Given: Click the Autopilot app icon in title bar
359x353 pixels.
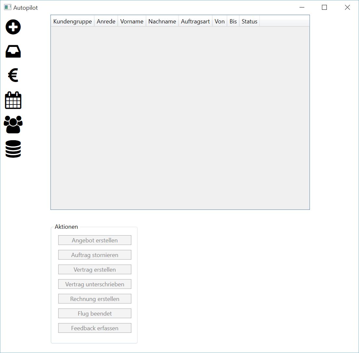Looking at the screenshot, I should click(7, 7).
